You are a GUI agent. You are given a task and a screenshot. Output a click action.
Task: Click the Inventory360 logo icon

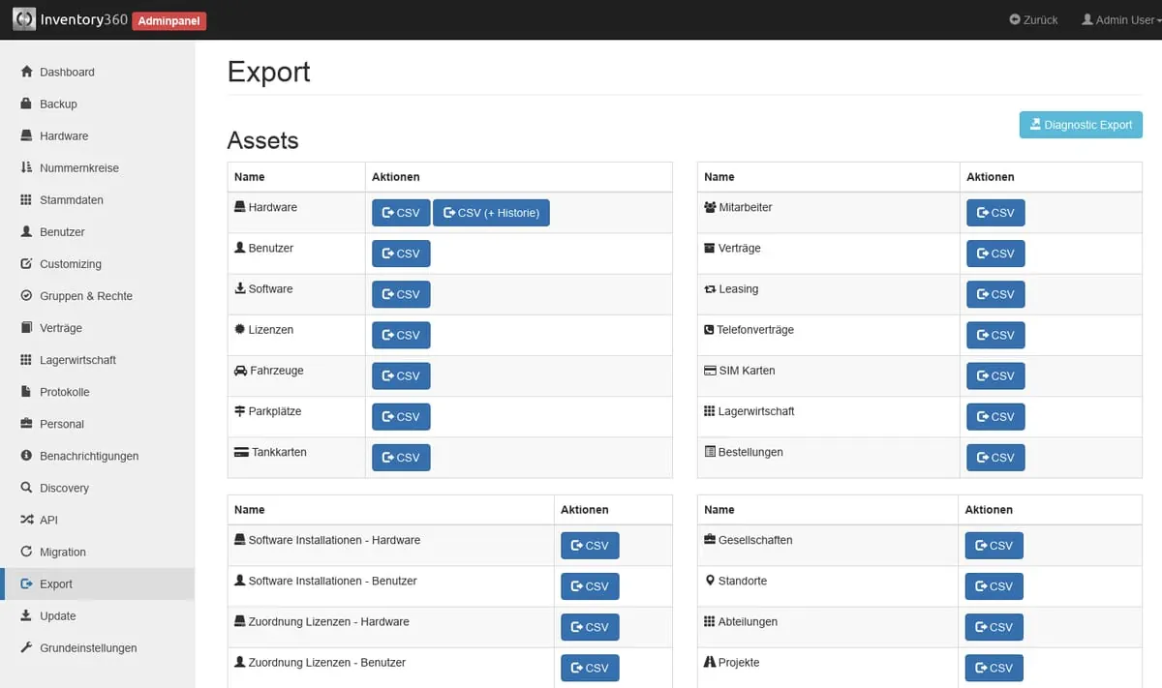[x=24, y=19]
